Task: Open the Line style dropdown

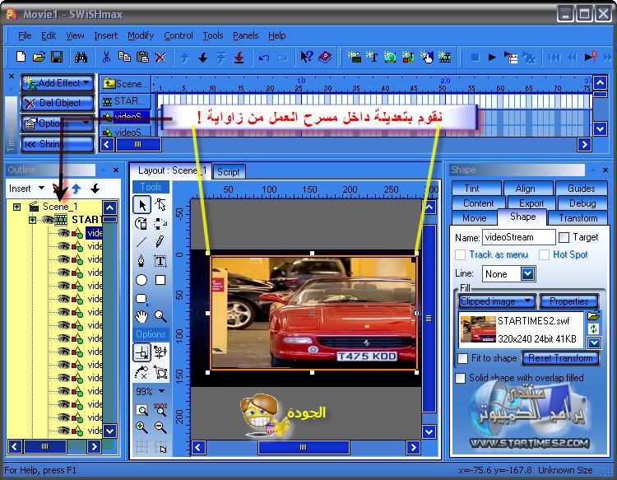Action: (x=527, y=273)
